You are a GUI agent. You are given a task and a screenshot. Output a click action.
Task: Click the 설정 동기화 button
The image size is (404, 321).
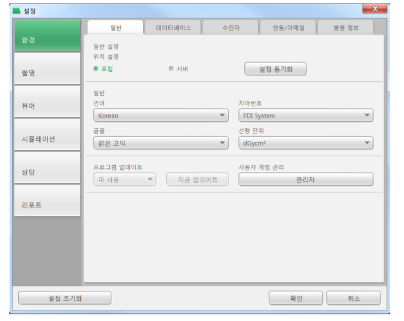pos(275,69)
